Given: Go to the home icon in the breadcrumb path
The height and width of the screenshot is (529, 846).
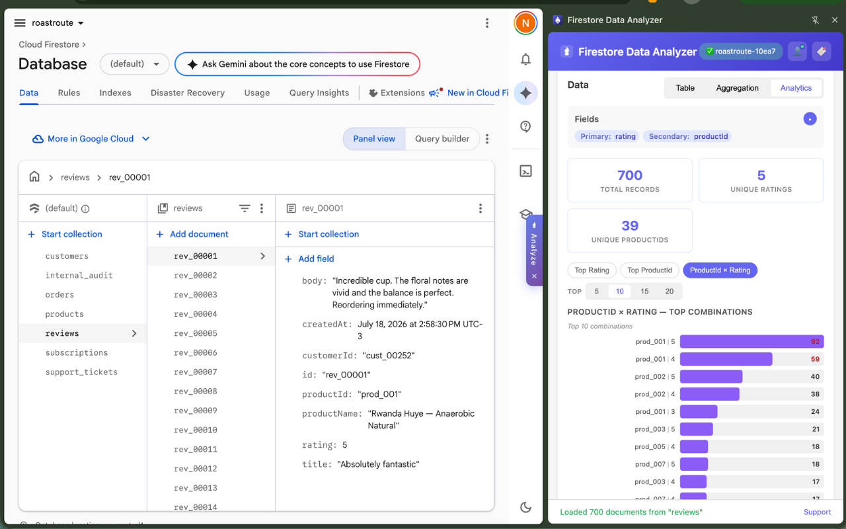Looking at the screenshot, I should 34,177.
